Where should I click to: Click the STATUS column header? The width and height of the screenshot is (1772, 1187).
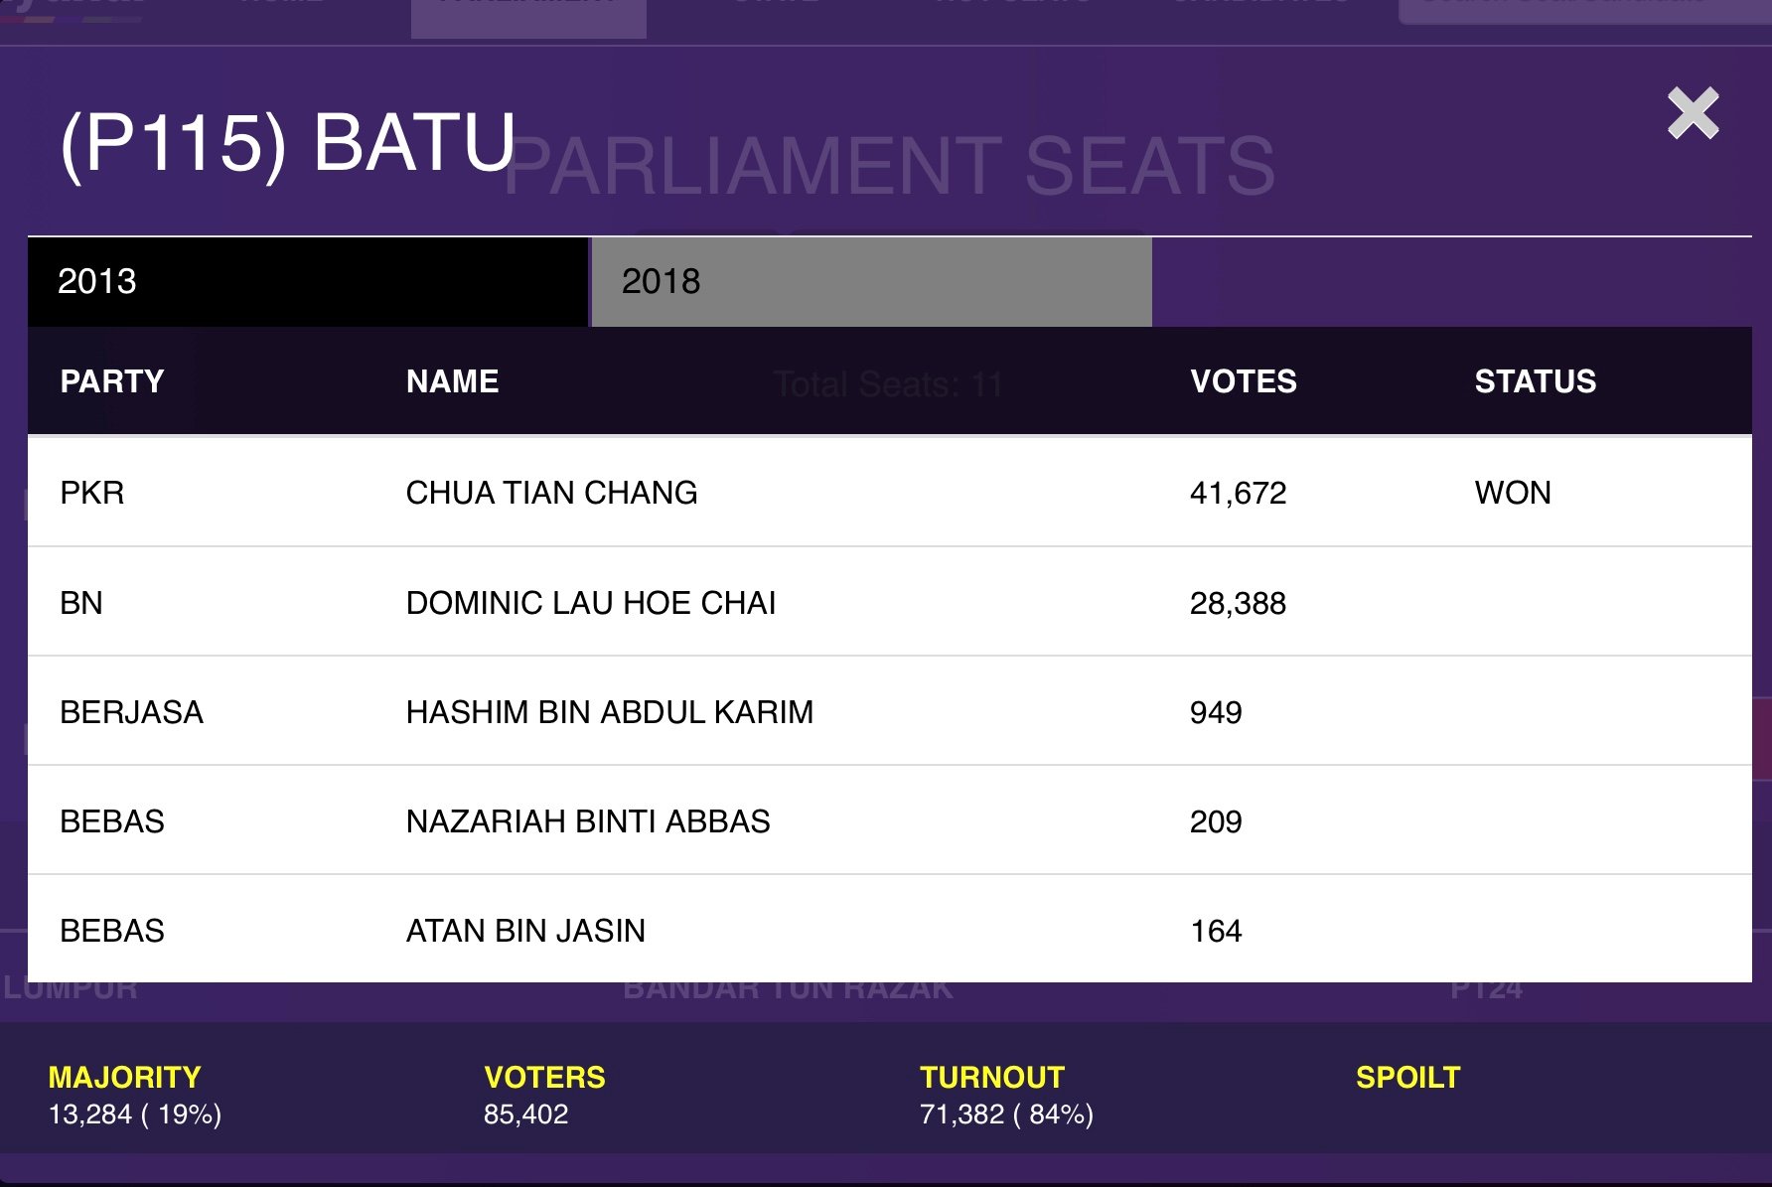click(x=1536, y=381)
